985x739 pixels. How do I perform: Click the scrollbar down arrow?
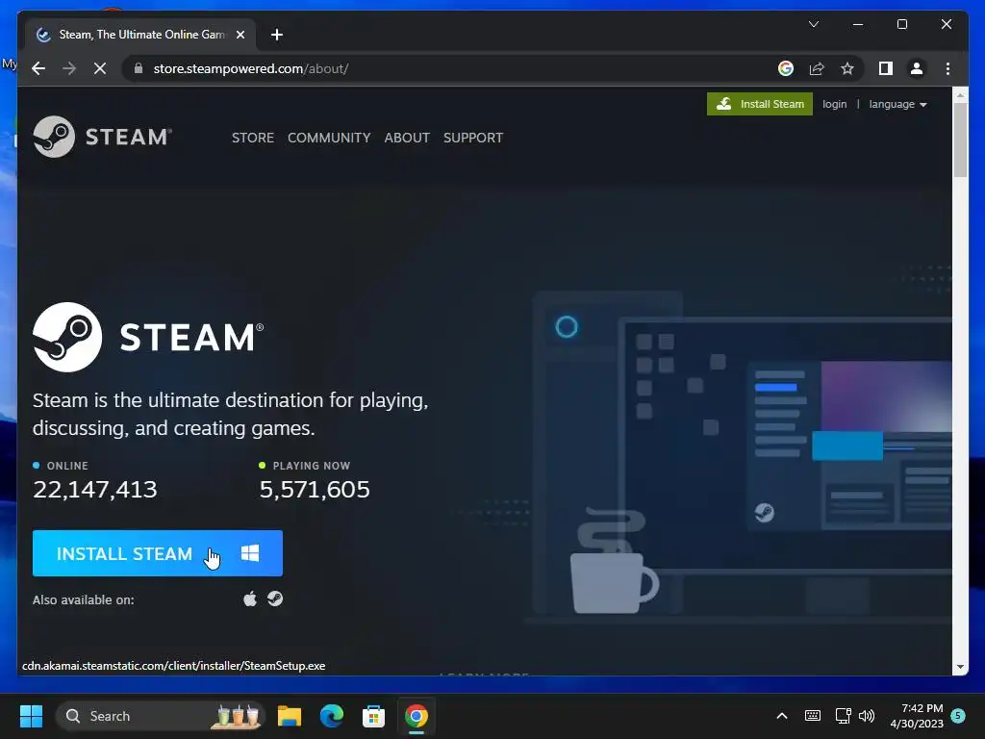[x=960, y=668]
